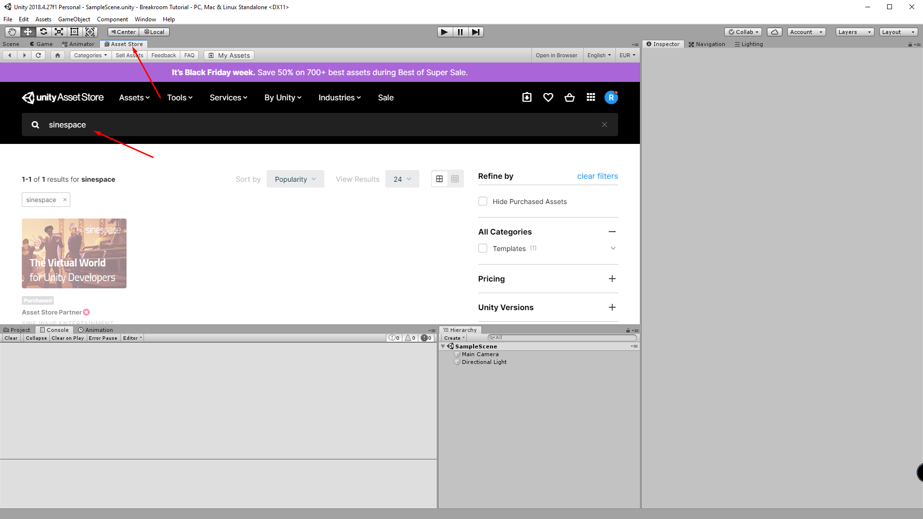Image resolution: width=923 pixels, height=519 pixels.
Task: Toggle Center pivot mode
Action: point(123,32)
